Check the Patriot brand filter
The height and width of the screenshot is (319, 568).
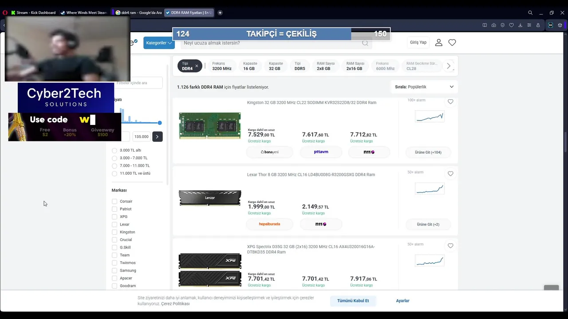pos(114,209)
